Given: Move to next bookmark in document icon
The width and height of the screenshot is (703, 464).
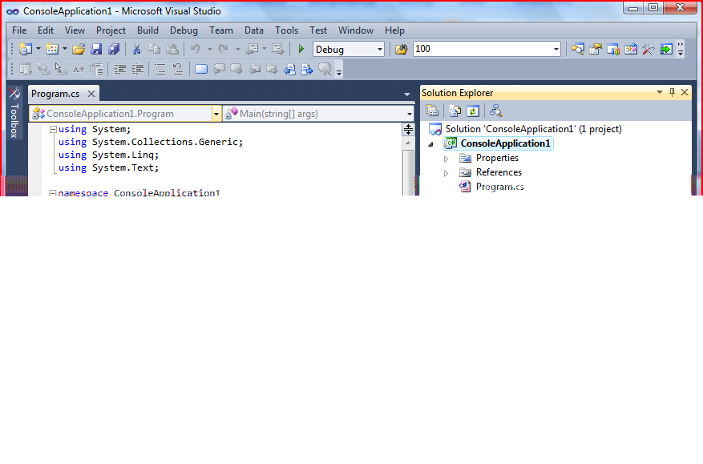Looking at the screenshot, I should tap(307, 69).
